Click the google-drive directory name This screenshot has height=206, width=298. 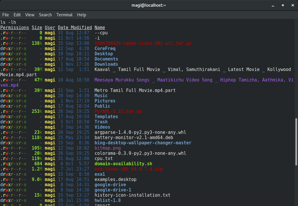110,185
